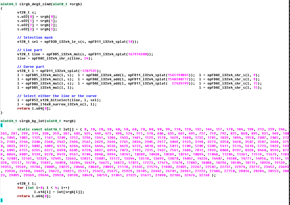Click the highlighted opening brace of slrgb_by_lut
The height and width of the screenshot is (205, 290).
click(2, 125)
